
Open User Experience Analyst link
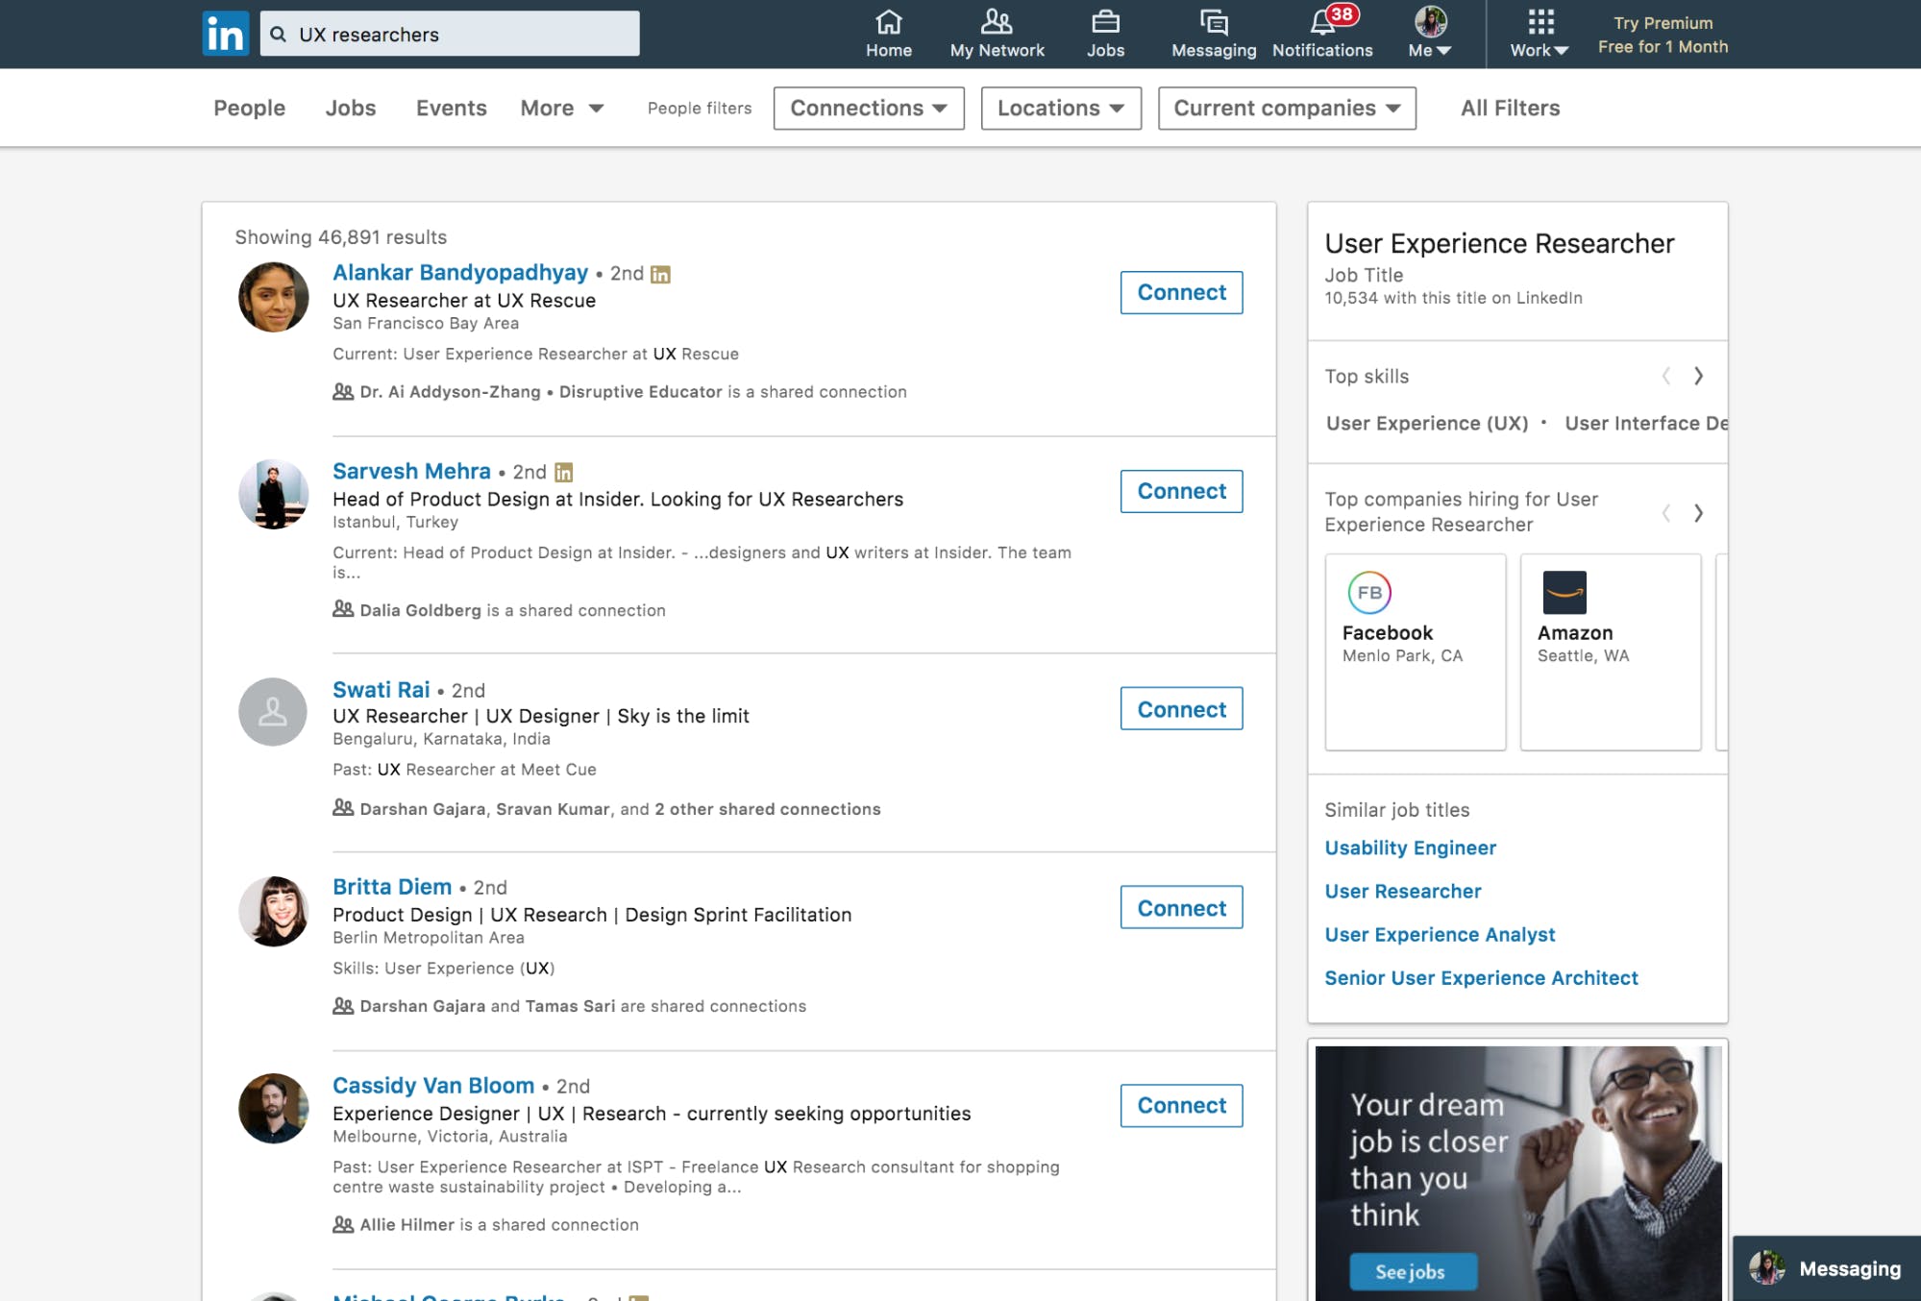click(1440, 934)
